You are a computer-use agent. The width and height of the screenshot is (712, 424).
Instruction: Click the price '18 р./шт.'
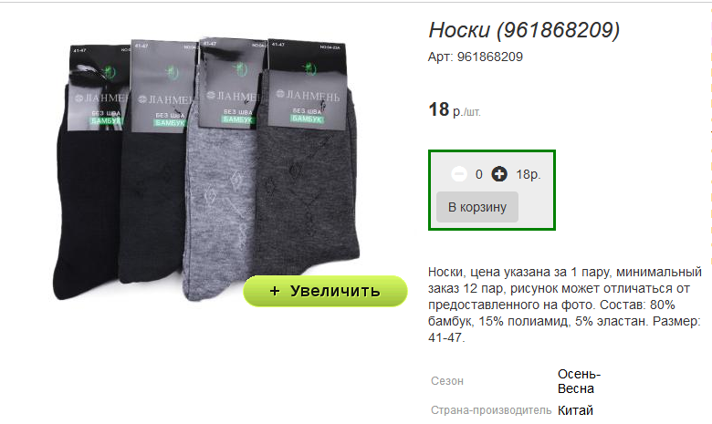[x=455, y=109]
